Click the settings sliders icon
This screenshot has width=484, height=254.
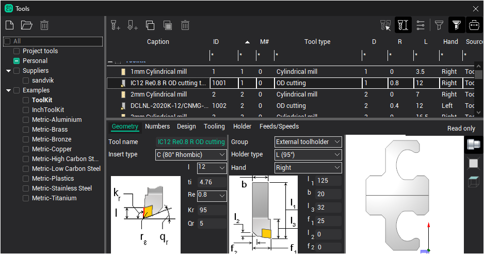point(421,25)
